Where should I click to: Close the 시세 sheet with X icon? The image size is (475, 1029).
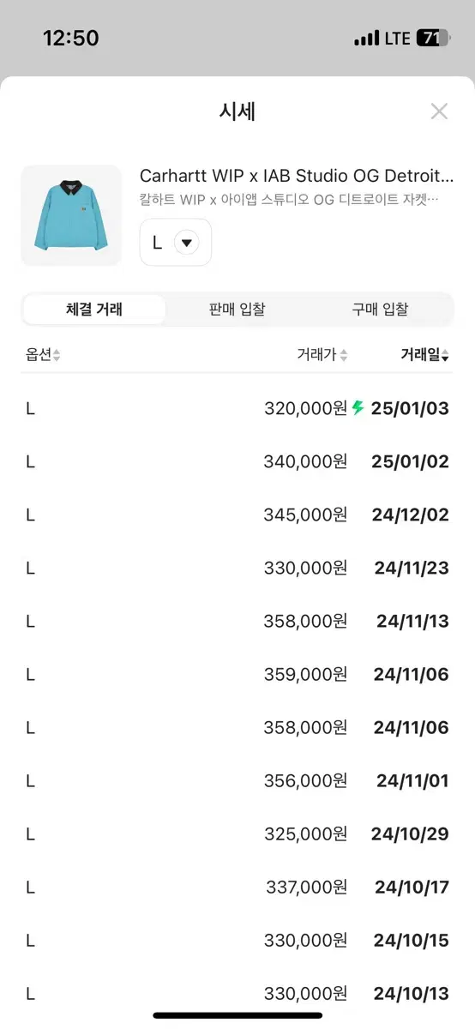click(x=439, y=111)
